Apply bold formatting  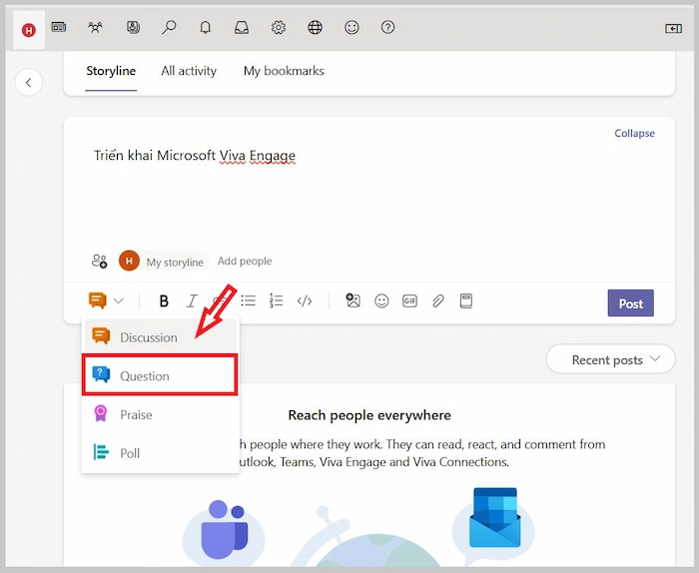pos(164,301)
